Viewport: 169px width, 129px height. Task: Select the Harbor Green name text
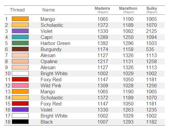coord(55,43)
